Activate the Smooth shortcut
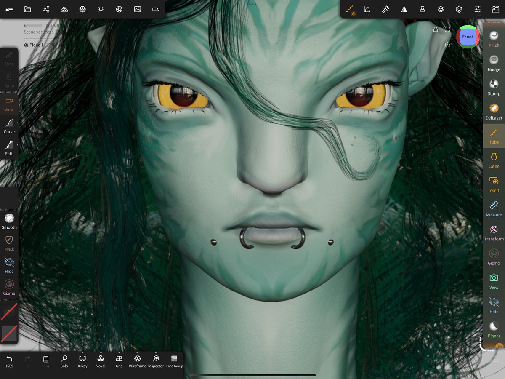505x379 pixels. 9,222
